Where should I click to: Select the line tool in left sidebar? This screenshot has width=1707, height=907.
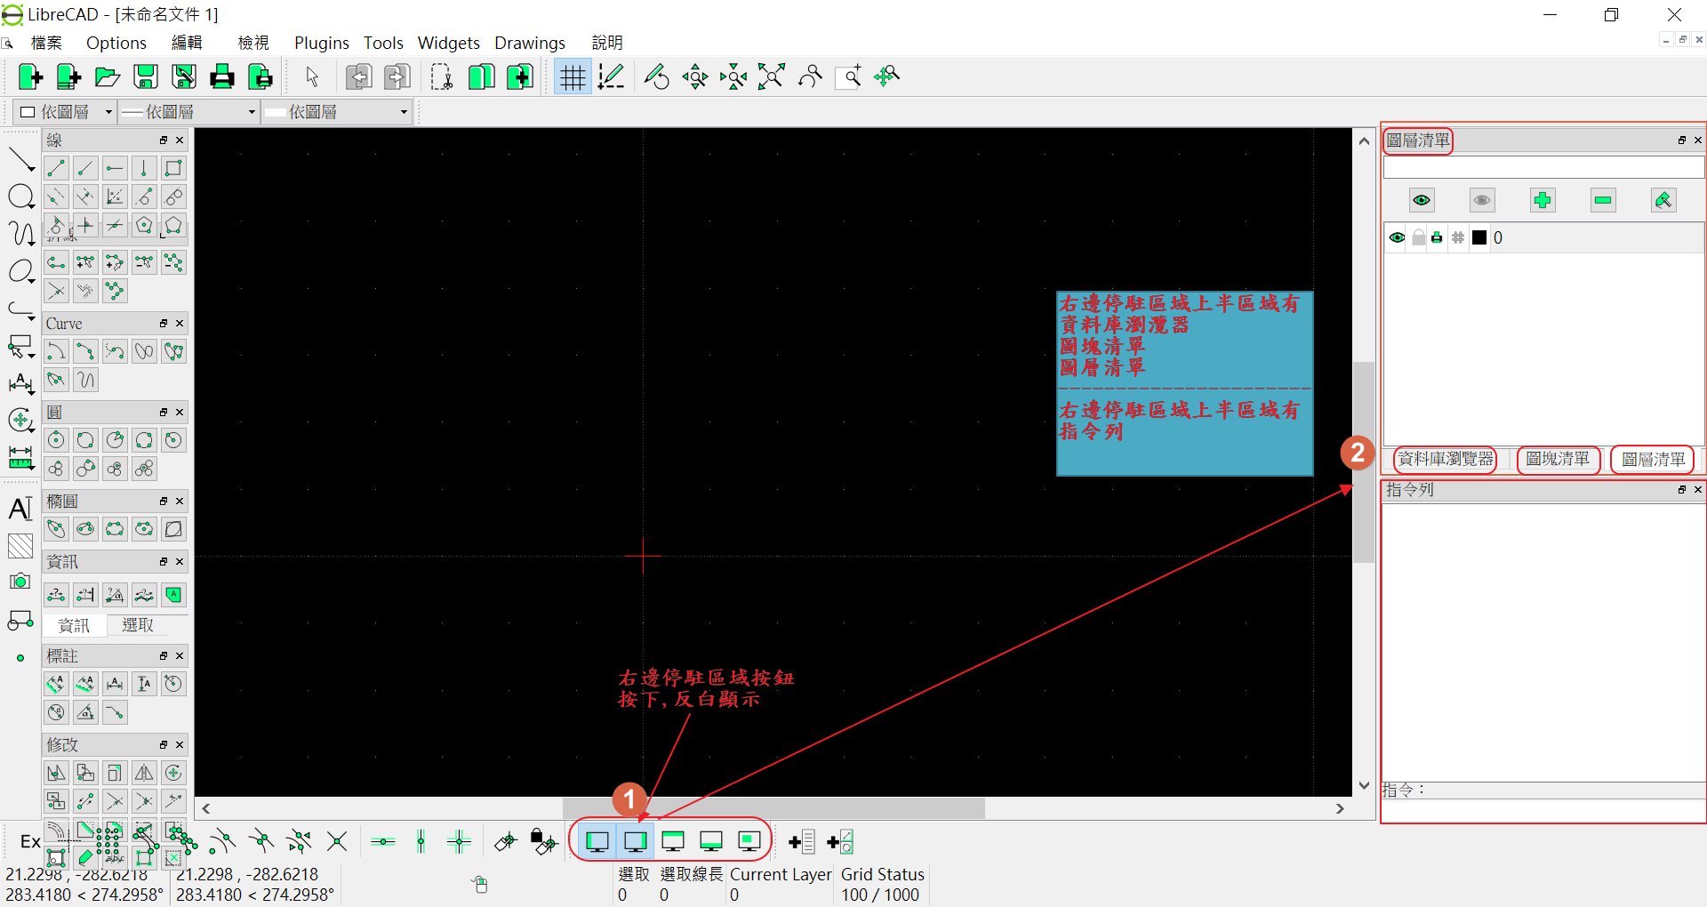(x=20, y=160)
